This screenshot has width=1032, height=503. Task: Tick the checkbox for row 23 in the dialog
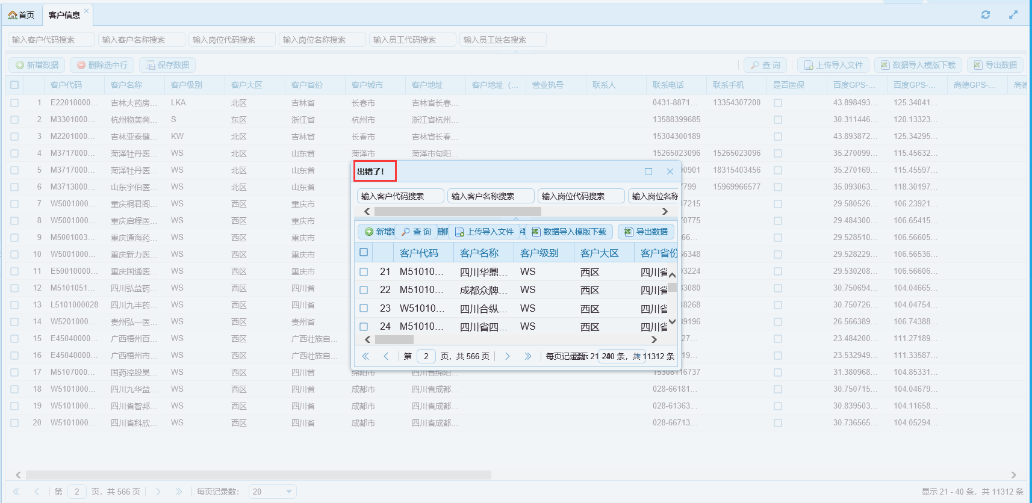point(364,308)
